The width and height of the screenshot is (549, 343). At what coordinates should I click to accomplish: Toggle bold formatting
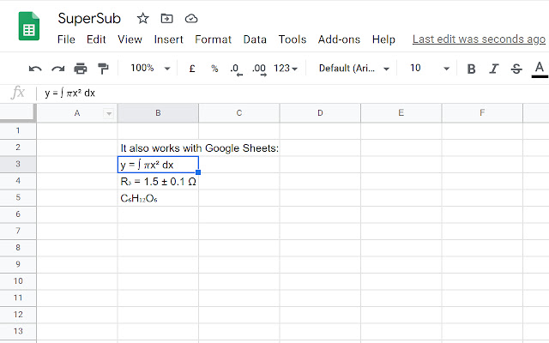(x=471, y=69)
